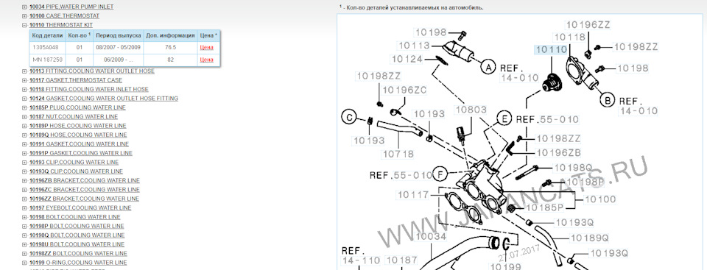The height and width of the screenshot is (270, 707).
Task: Click the thermostat part drawing in diagram
Action: [552, 82]
